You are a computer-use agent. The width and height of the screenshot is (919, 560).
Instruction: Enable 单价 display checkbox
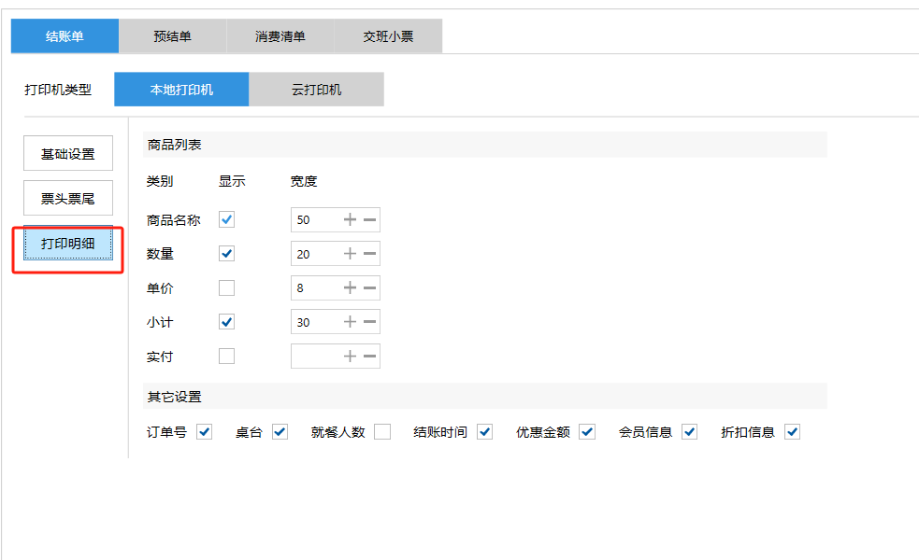[x=226, y=288]
